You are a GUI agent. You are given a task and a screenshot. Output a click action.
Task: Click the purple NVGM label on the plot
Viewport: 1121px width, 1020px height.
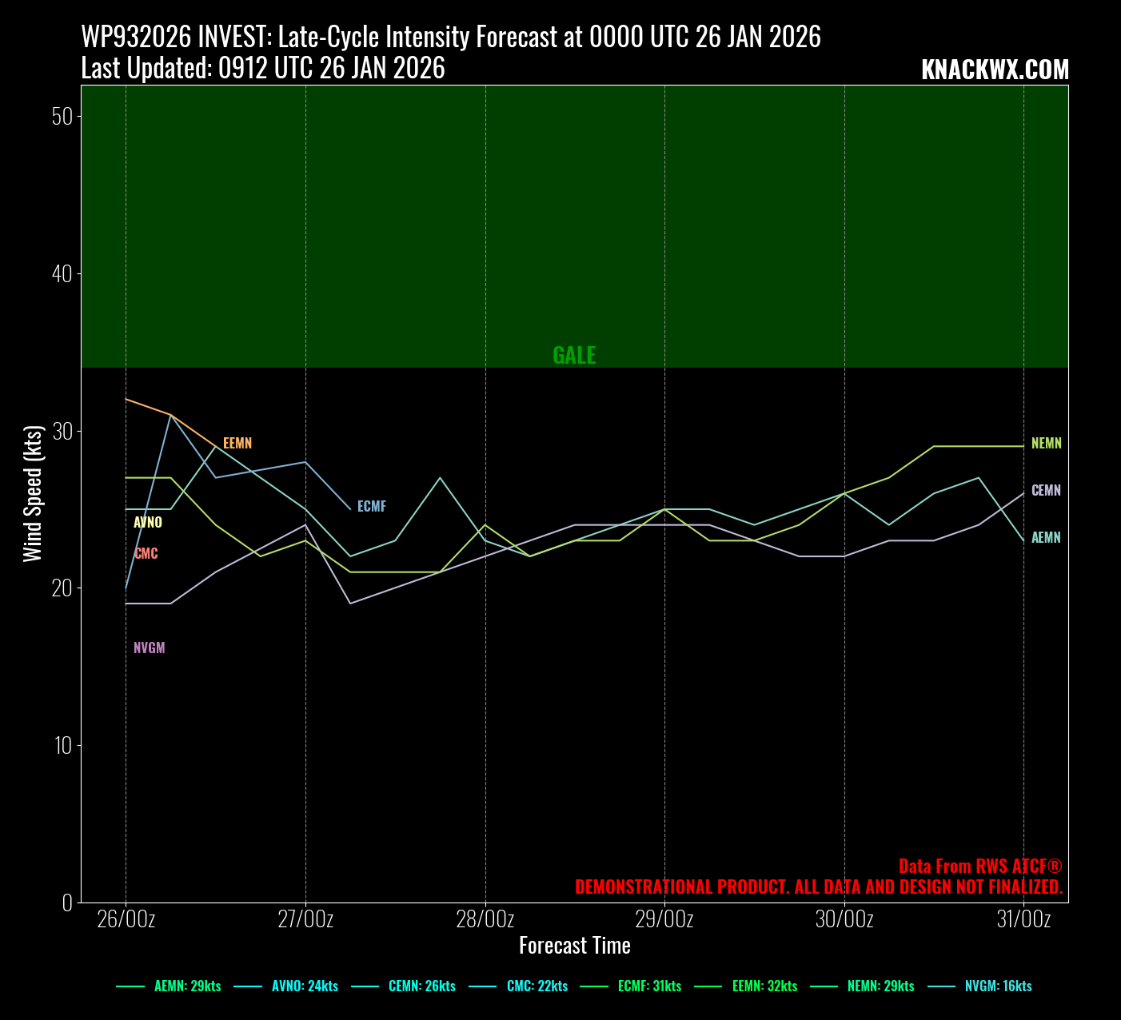click(150, 648)
